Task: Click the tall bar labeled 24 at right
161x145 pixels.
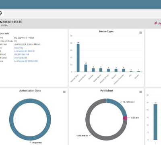Action: pyautogui.click(x=155, y=122)
